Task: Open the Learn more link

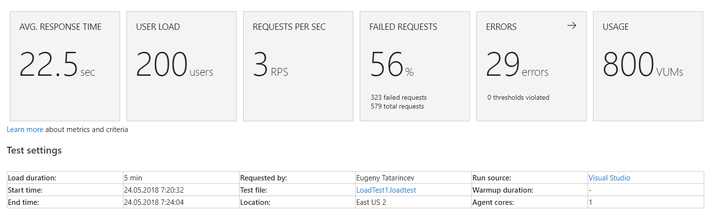Action: tap(25, 130)
